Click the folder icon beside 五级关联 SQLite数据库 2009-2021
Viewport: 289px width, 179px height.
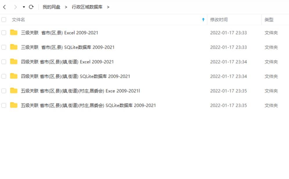click(x=13, y=105)
